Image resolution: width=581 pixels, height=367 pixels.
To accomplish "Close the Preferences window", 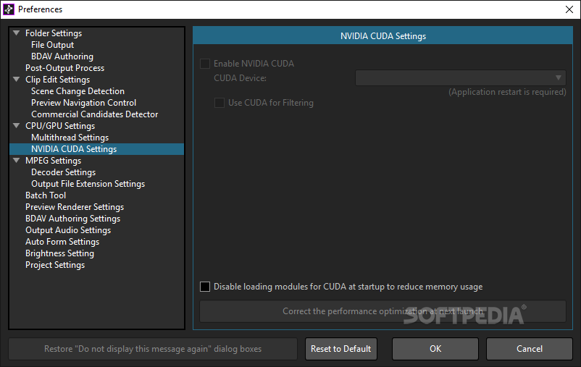I will click(x=569, y=9).
